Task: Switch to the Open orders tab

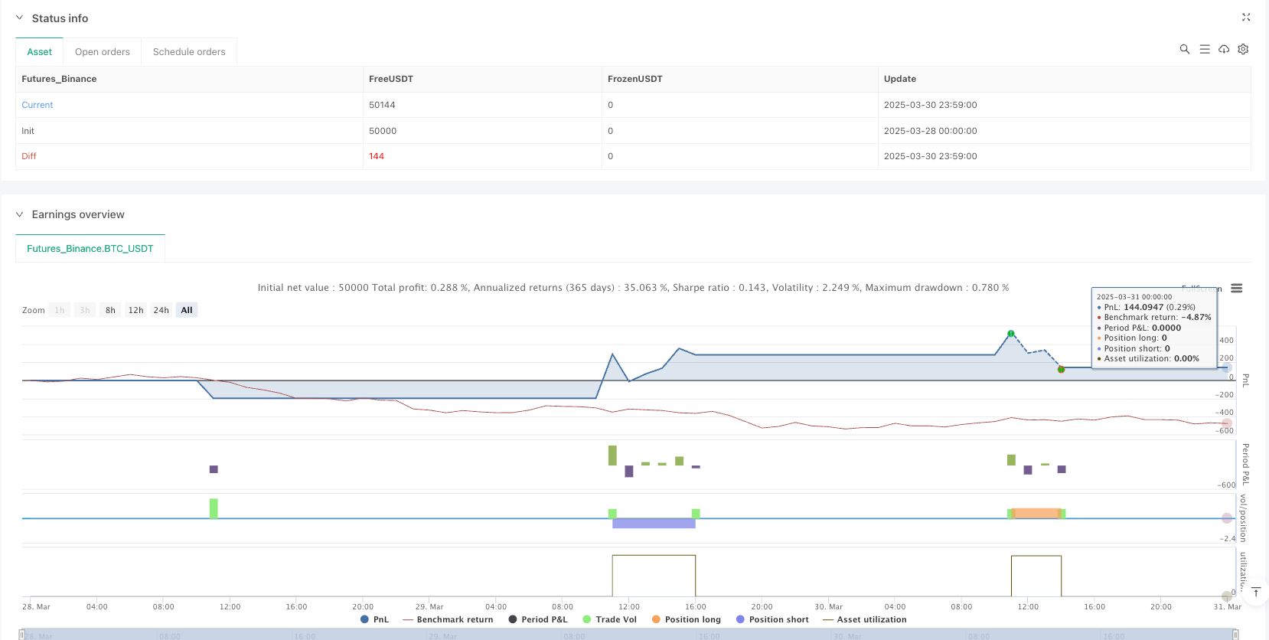Action: point(103,52)
